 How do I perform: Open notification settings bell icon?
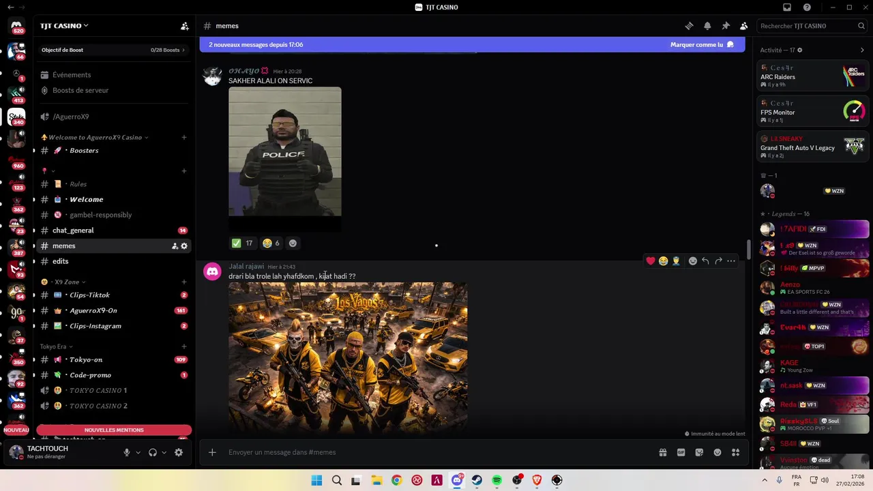[707, 26]
